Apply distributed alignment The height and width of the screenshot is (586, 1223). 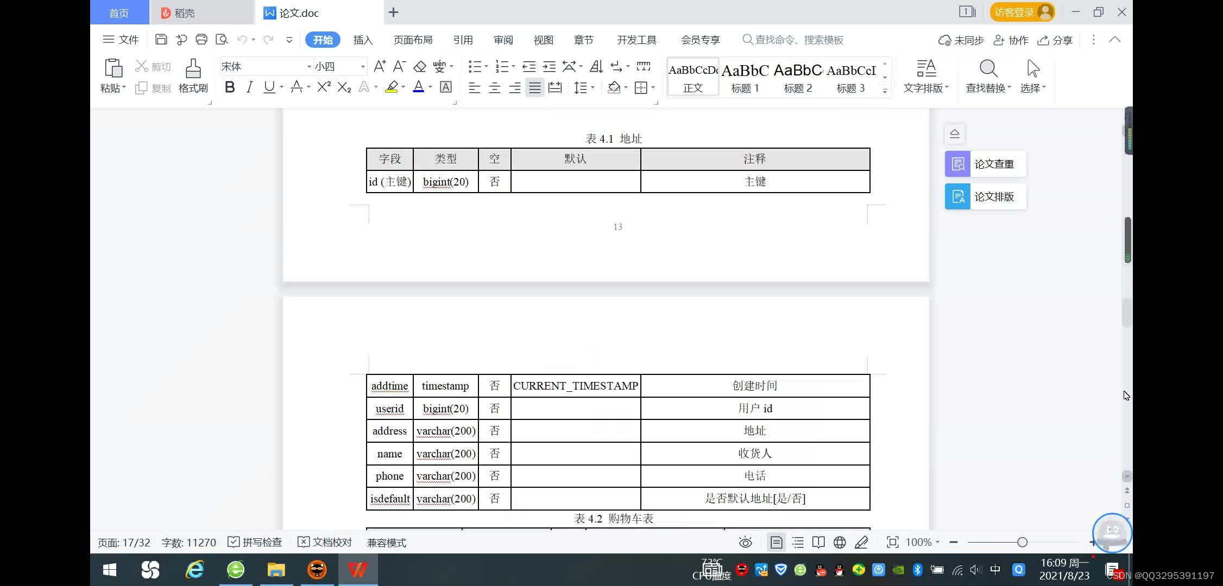point(555,87)
